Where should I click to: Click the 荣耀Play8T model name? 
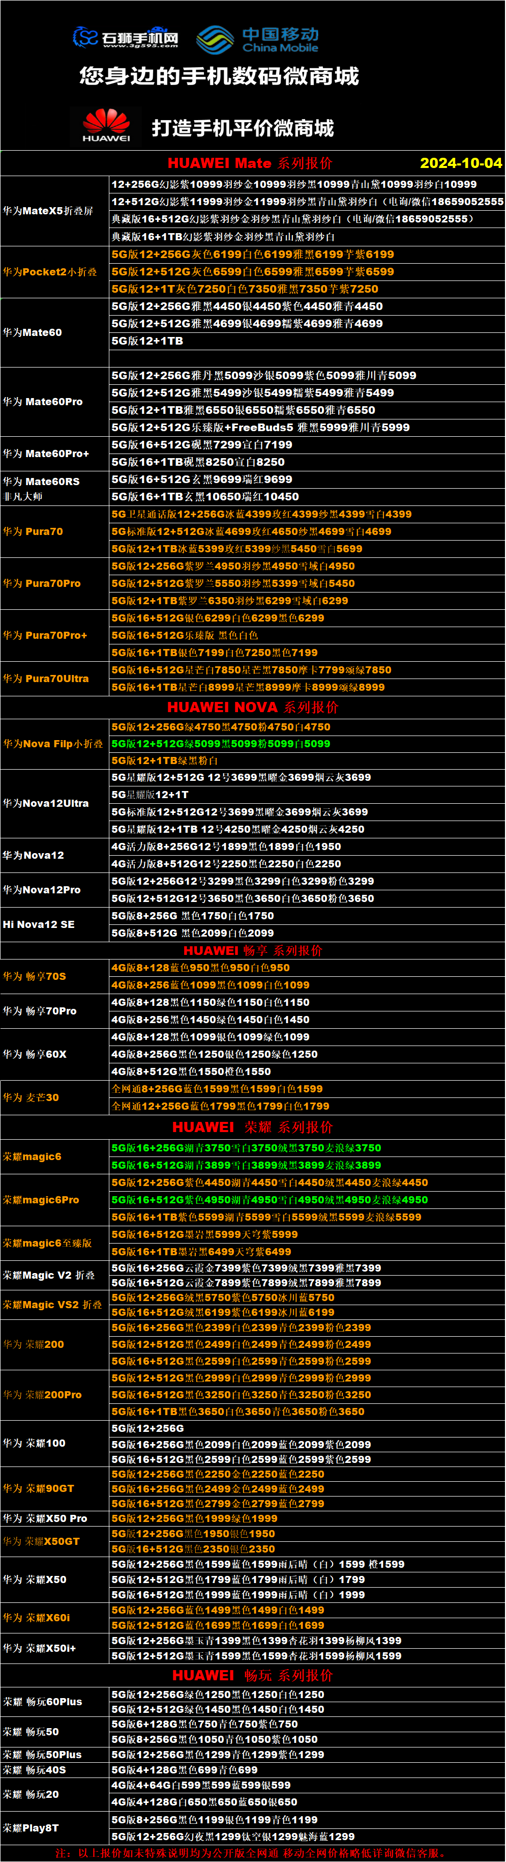point(31,1828)
